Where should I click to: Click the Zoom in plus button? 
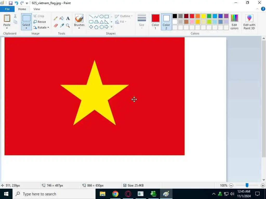click(263, 186)
